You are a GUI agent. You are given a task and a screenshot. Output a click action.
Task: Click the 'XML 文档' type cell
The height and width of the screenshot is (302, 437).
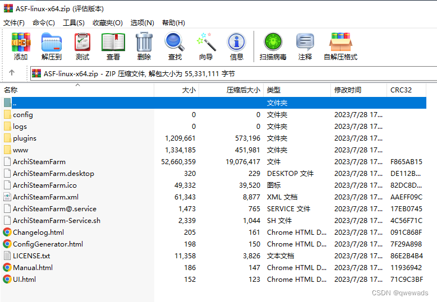click(282, 197)
